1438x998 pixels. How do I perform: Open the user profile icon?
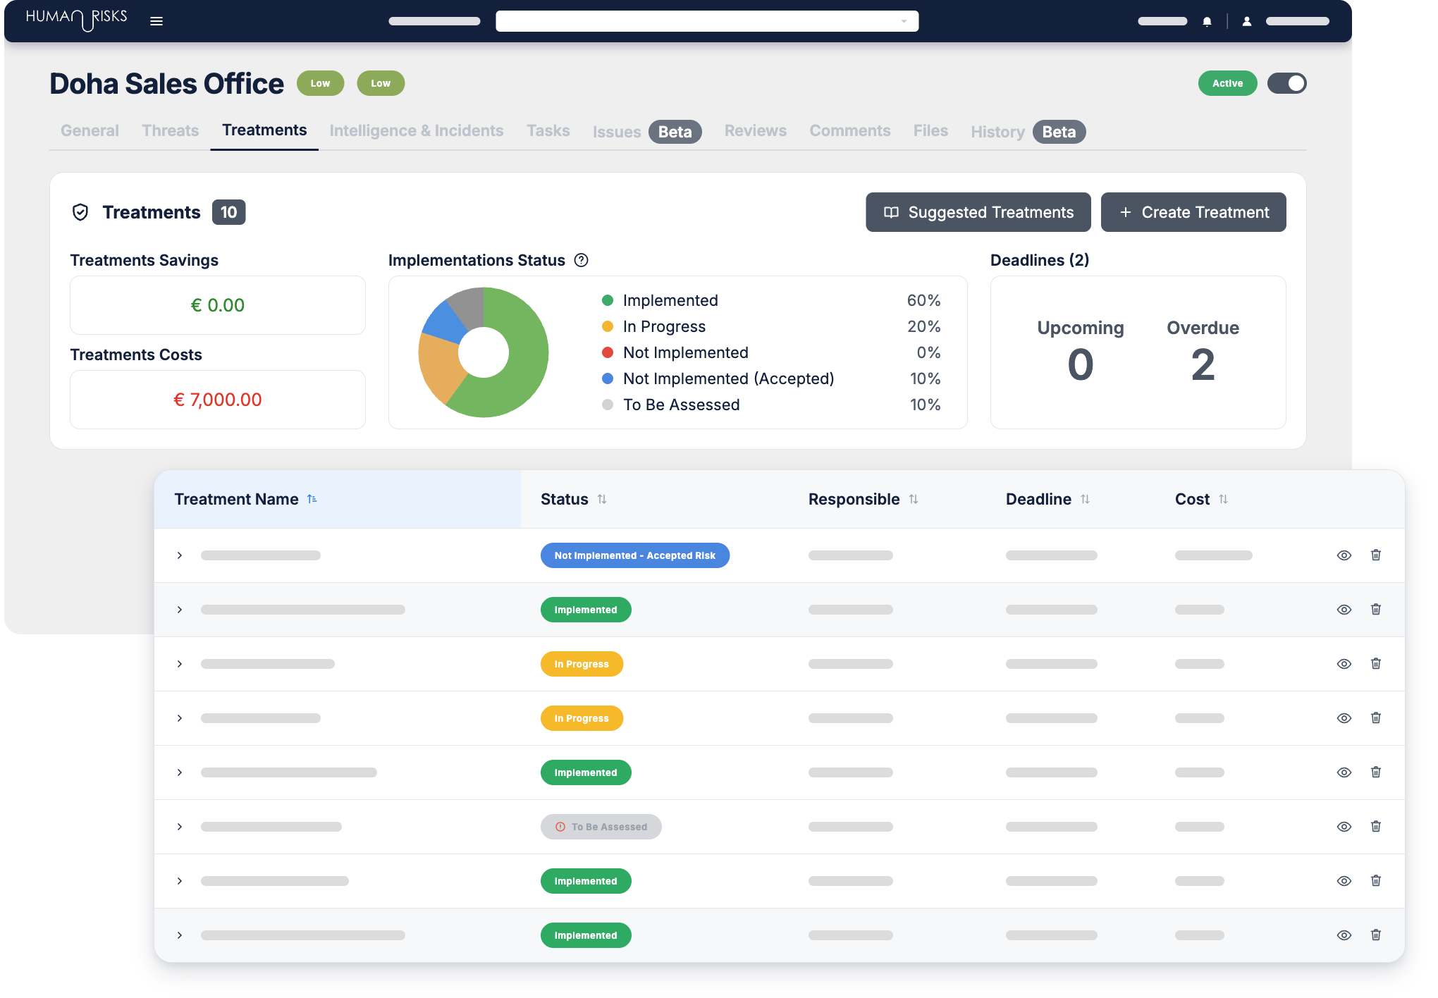(1246, 22)
